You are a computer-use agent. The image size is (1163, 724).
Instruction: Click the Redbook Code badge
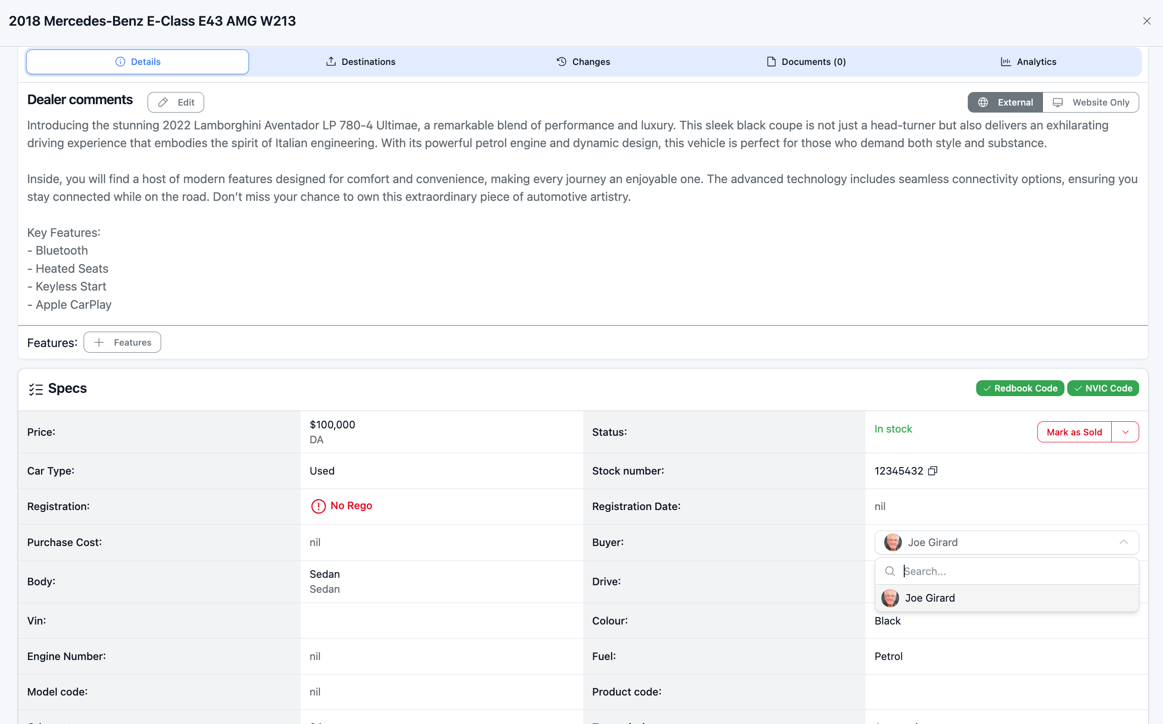[1020, 388]
